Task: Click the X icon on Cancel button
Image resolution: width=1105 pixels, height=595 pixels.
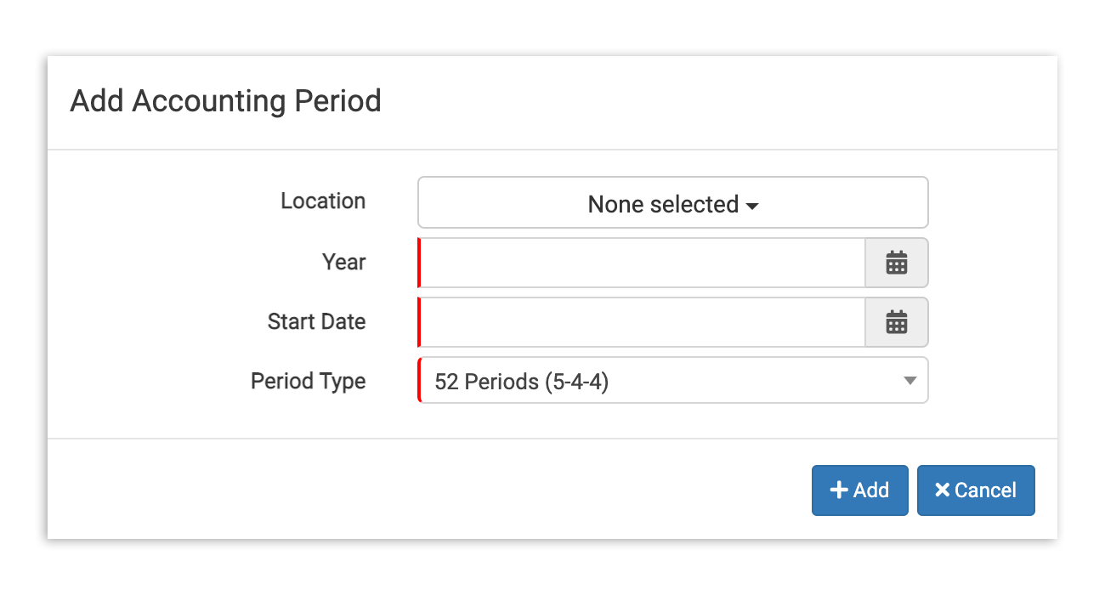Action: [942, 490]
